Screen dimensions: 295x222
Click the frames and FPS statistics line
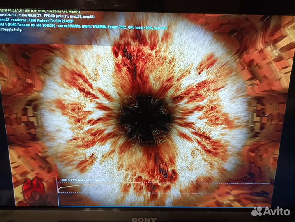click(x=47, y=16)
